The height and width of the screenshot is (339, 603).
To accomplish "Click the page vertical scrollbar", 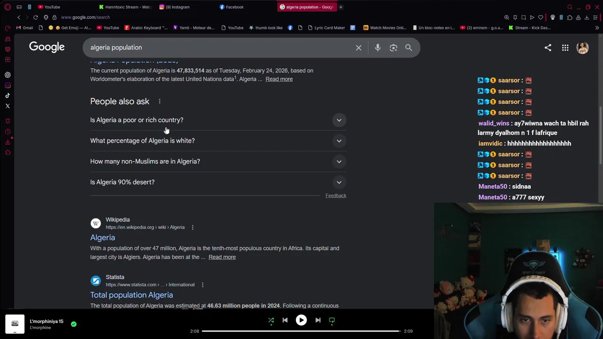I will tap(601, 137).
